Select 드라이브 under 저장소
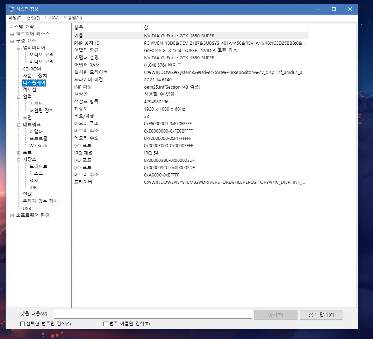This screenshot has width=373, height=339. (x=38, y=166)
